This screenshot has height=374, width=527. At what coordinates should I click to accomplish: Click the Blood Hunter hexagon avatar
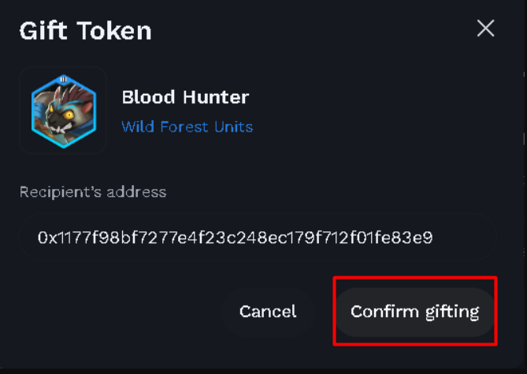(x=64, y=111)
